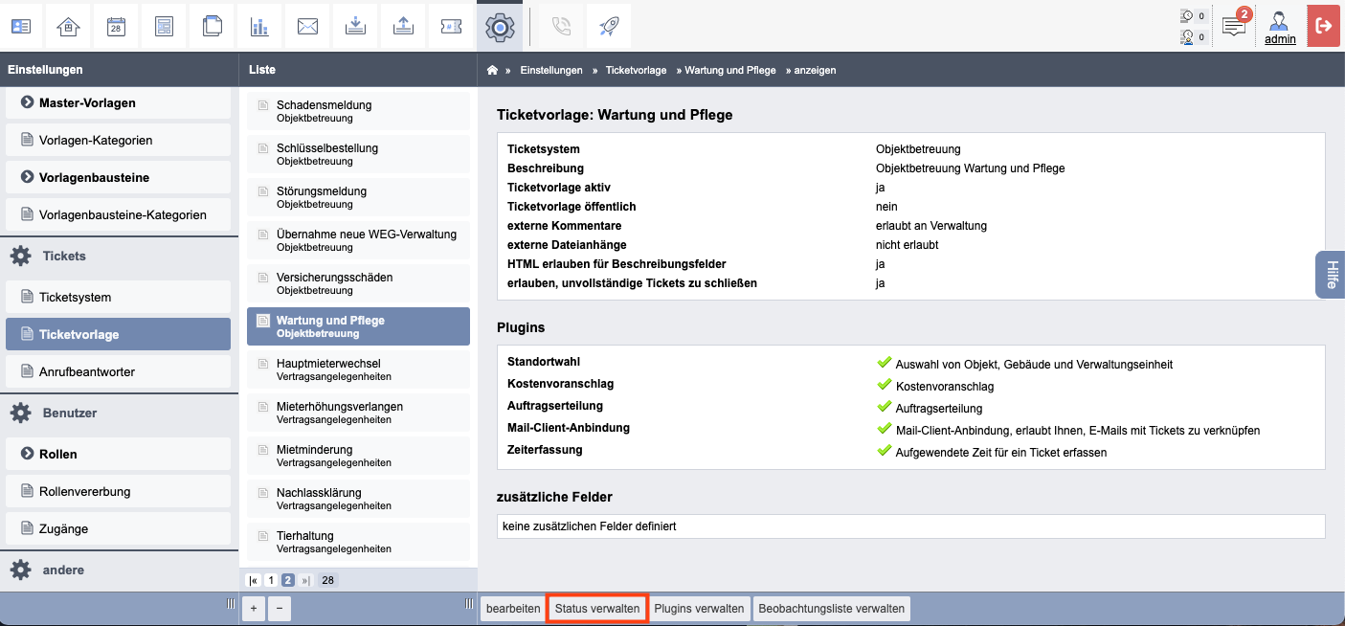Open the user clock reminders counter

tap(1193, 37)
